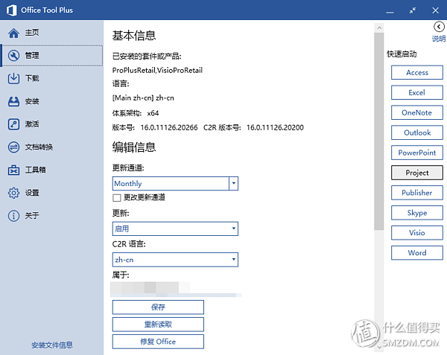
Task: Select the ProPlusRetail,VisioProRetail text
Action: point(157,70)
